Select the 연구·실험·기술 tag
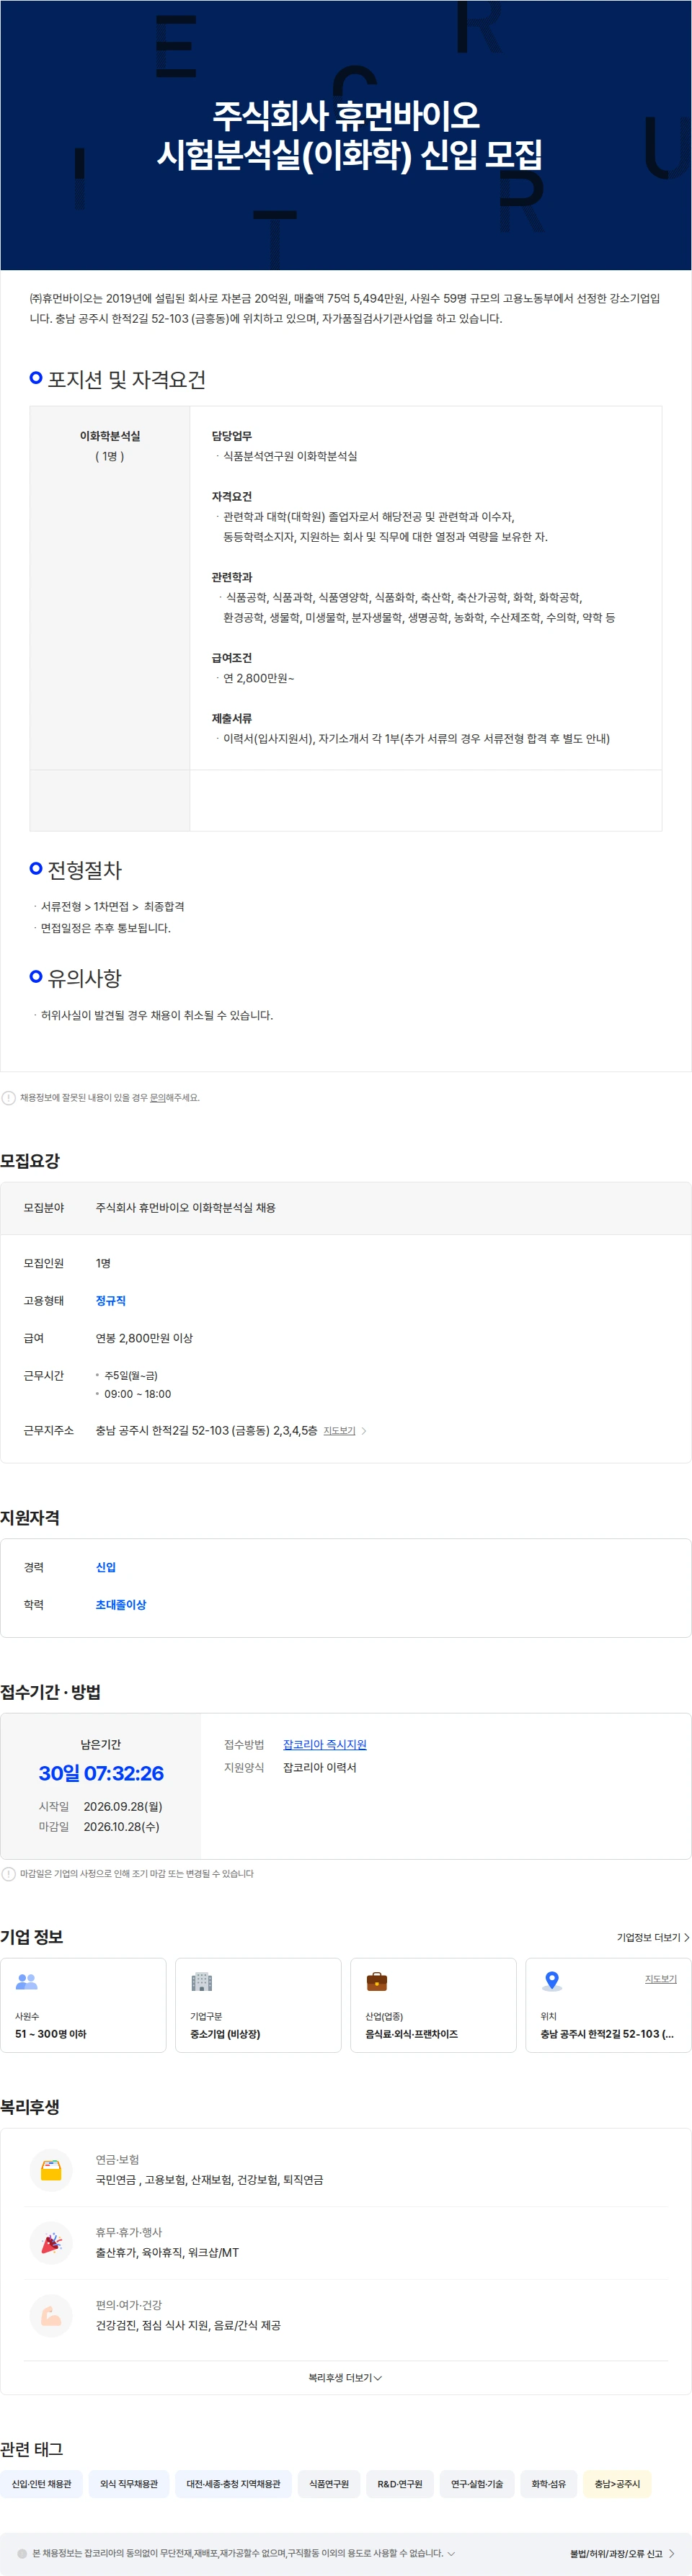 click(477, 2484)
